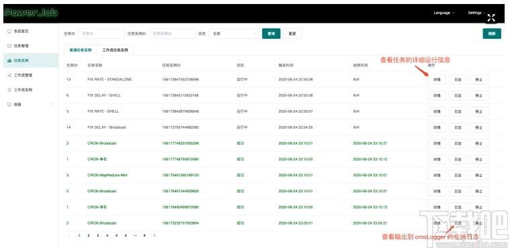Select the job name CRON-MapReduce-Mini
Viewport: 510px width, 248px height.
point(108,175)
